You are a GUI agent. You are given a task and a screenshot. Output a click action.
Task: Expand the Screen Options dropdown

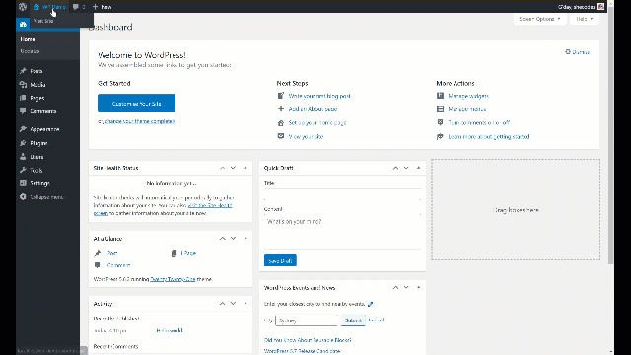(x=539, y=19)
